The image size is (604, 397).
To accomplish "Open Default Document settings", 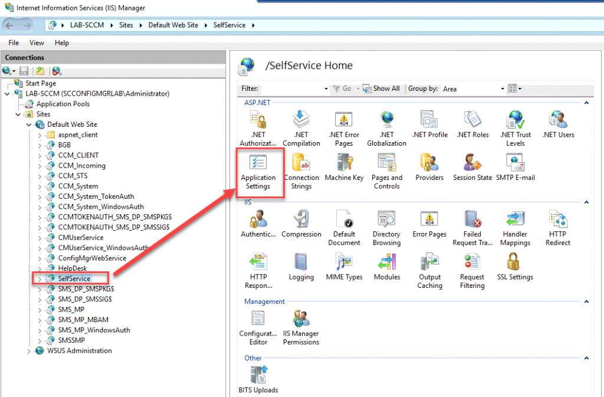I will (344, 227).
